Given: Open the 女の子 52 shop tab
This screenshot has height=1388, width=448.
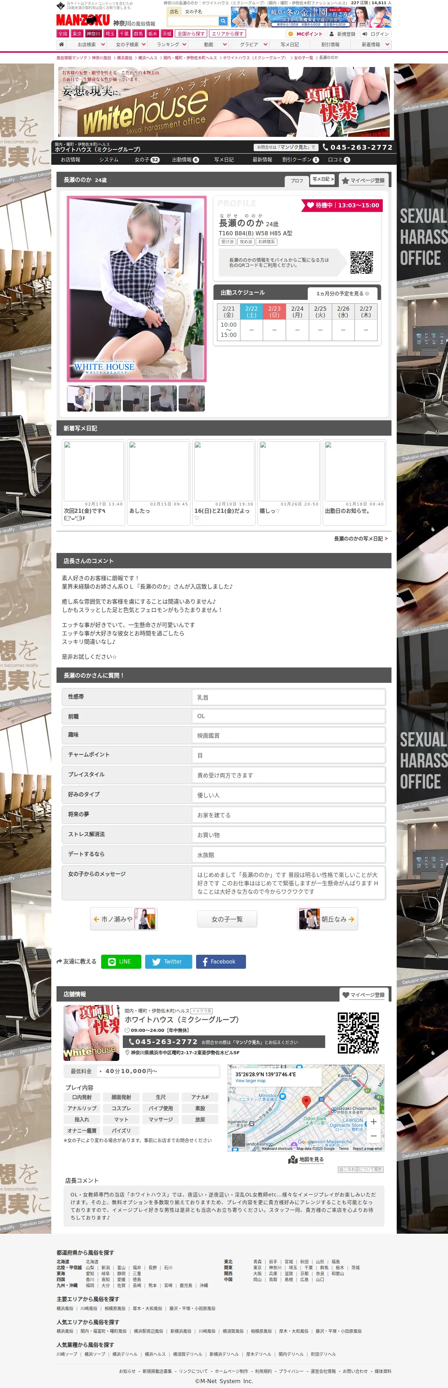Looking at the screenshot, I should tap(147, 160).
